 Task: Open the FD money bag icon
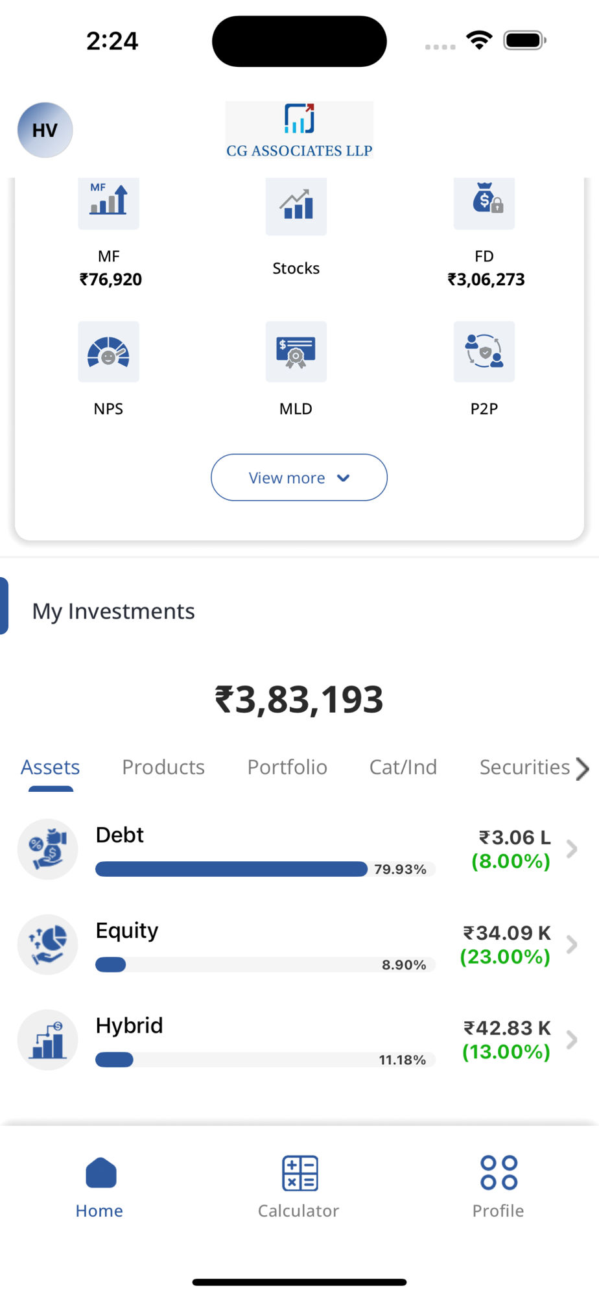click(x=484, y=202)
